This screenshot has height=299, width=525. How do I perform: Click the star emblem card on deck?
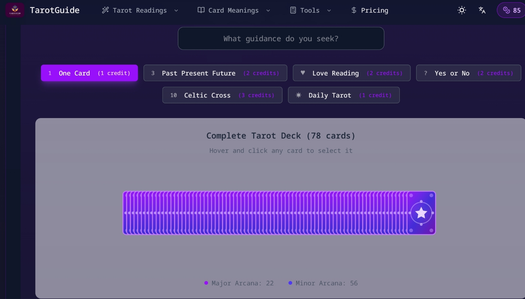pyautogui.click(x=421, y=213)
